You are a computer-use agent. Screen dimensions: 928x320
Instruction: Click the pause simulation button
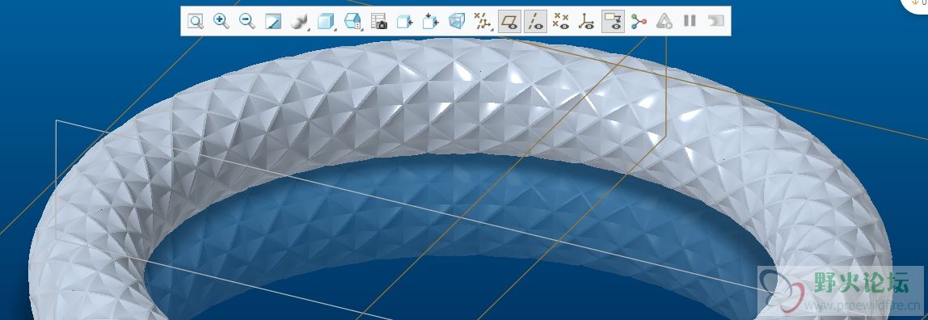coord(690,21)
